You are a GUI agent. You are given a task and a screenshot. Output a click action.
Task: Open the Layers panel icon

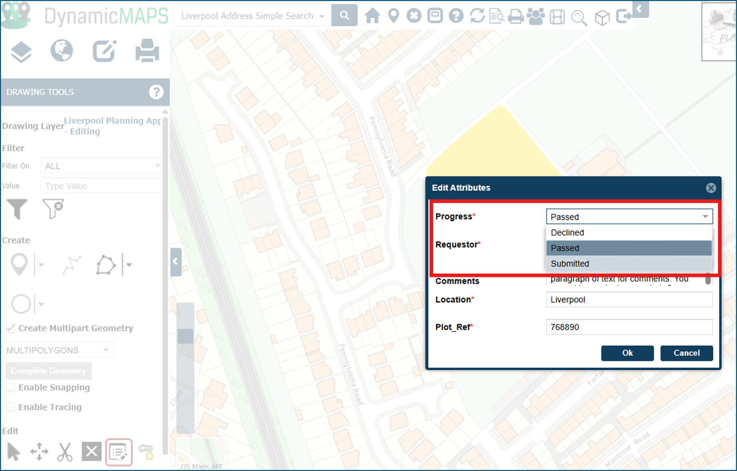pyautogui.click(x=21, y=51)
